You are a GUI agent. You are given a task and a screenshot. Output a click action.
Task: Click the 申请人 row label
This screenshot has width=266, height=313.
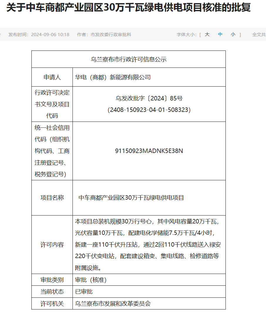[52, 77]
